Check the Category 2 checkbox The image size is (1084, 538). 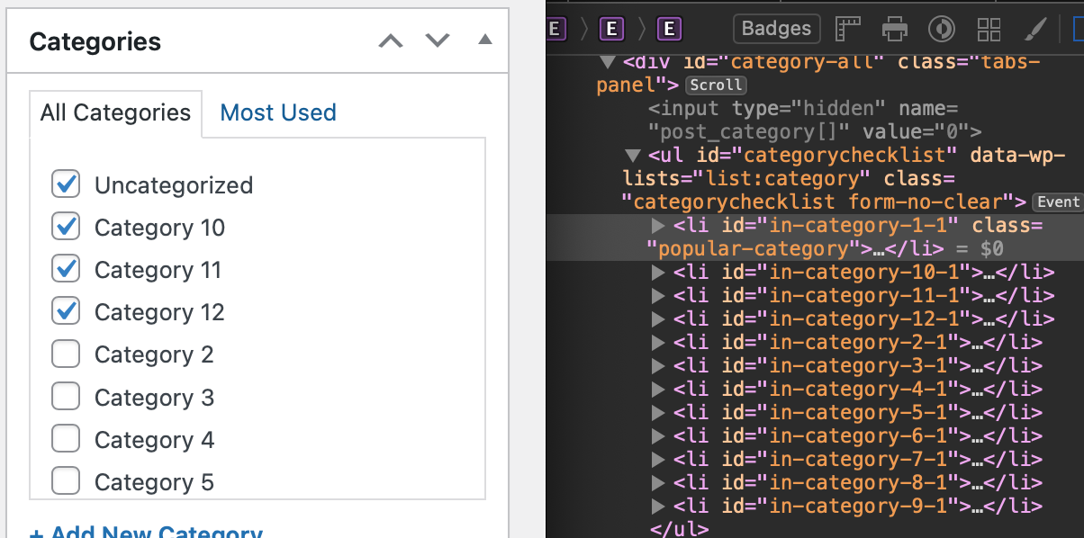point(65,354)
